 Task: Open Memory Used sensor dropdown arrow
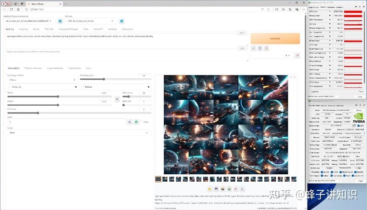point(330,41)
